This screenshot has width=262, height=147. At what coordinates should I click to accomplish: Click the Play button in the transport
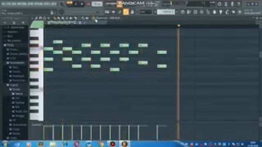(76, 4)
